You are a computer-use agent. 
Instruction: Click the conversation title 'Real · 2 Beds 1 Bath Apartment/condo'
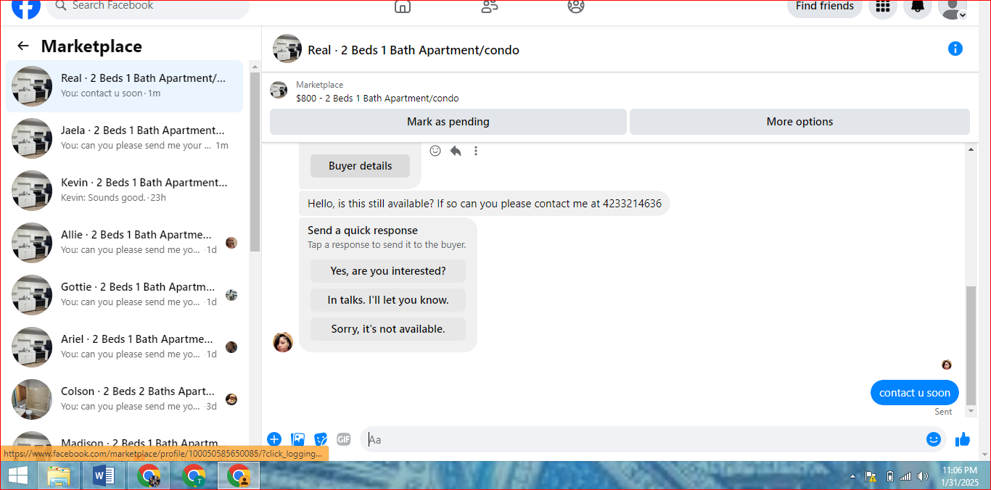[414, 50]
